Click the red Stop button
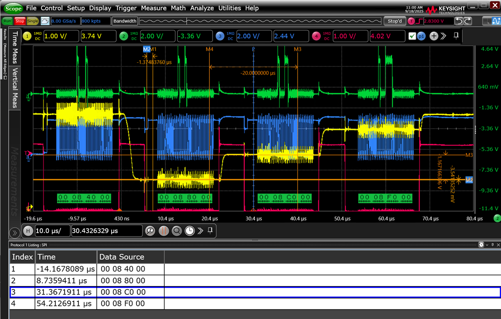Viewport: 501px width, 319px height. coord(20,21)
